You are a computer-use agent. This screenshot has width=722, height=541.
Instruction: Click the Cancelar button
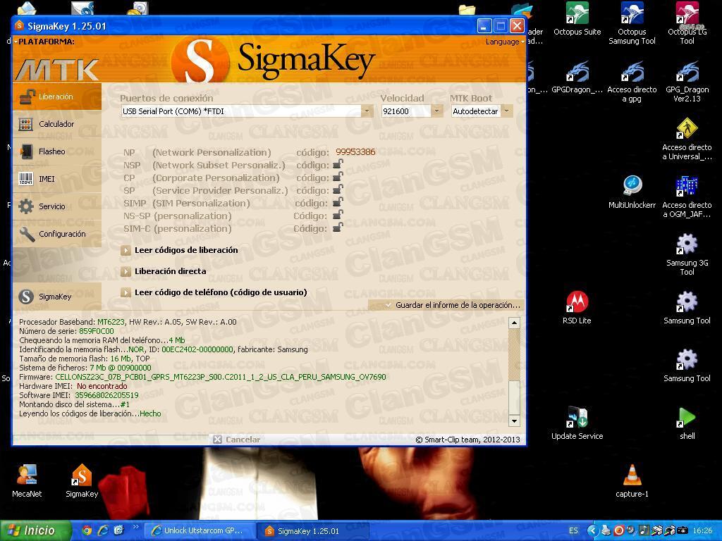[237, 440]
